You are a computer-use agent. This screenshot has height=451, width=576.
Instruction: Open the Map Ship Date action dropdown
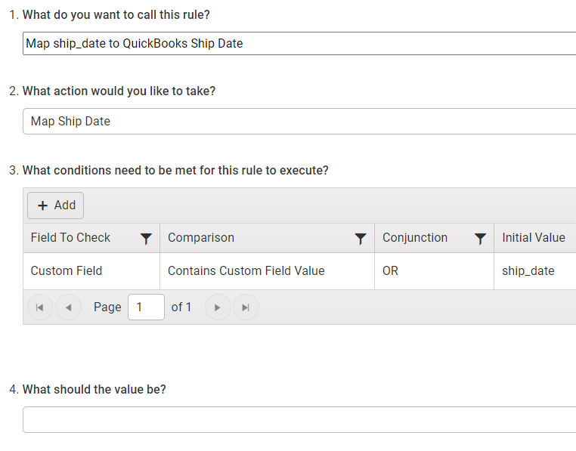299,121
